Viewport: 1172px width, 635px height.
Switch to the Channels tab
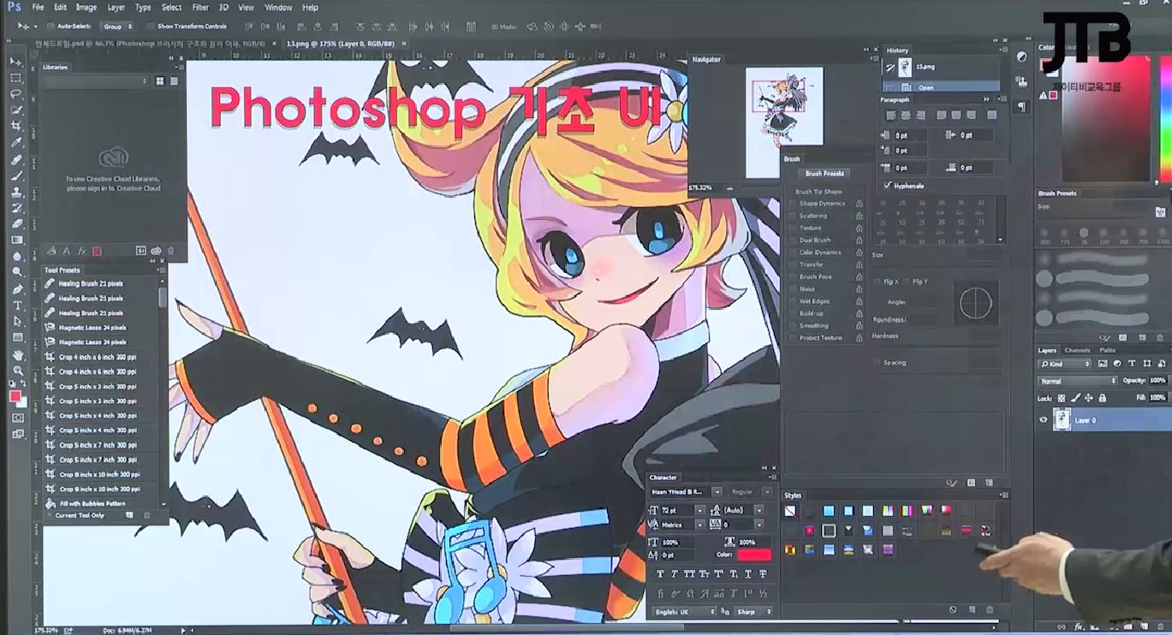(x=1077, y=350)
